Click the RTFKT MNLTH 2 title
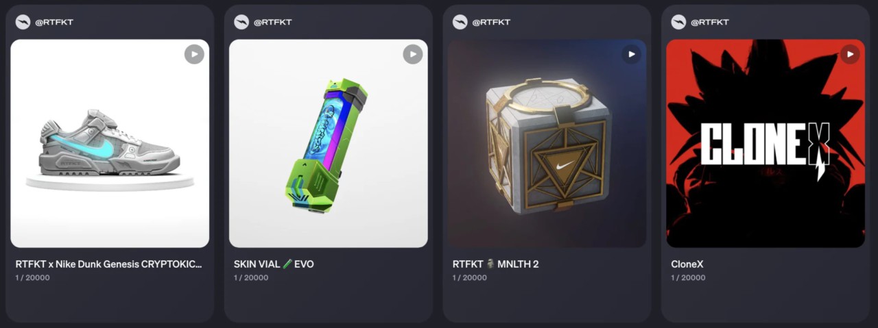 pos(495,264)
